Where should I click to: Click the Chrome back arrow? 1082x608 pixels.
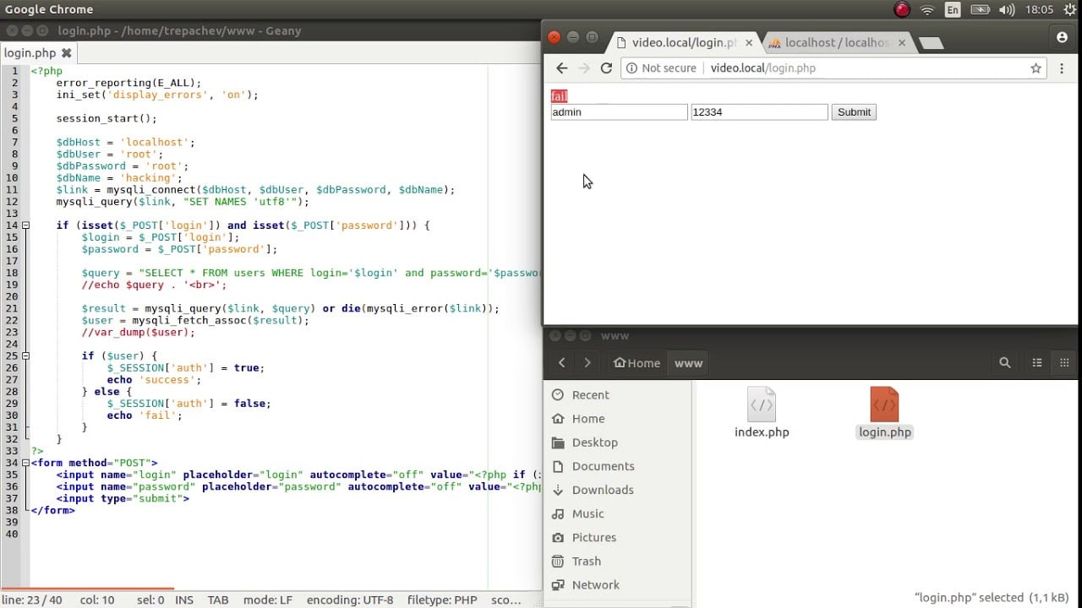point(562,68)
